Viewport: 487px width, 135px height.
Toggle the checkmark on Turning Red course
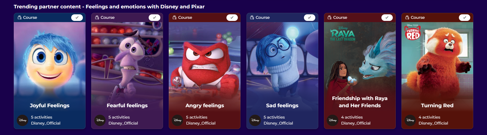[465, 18]
